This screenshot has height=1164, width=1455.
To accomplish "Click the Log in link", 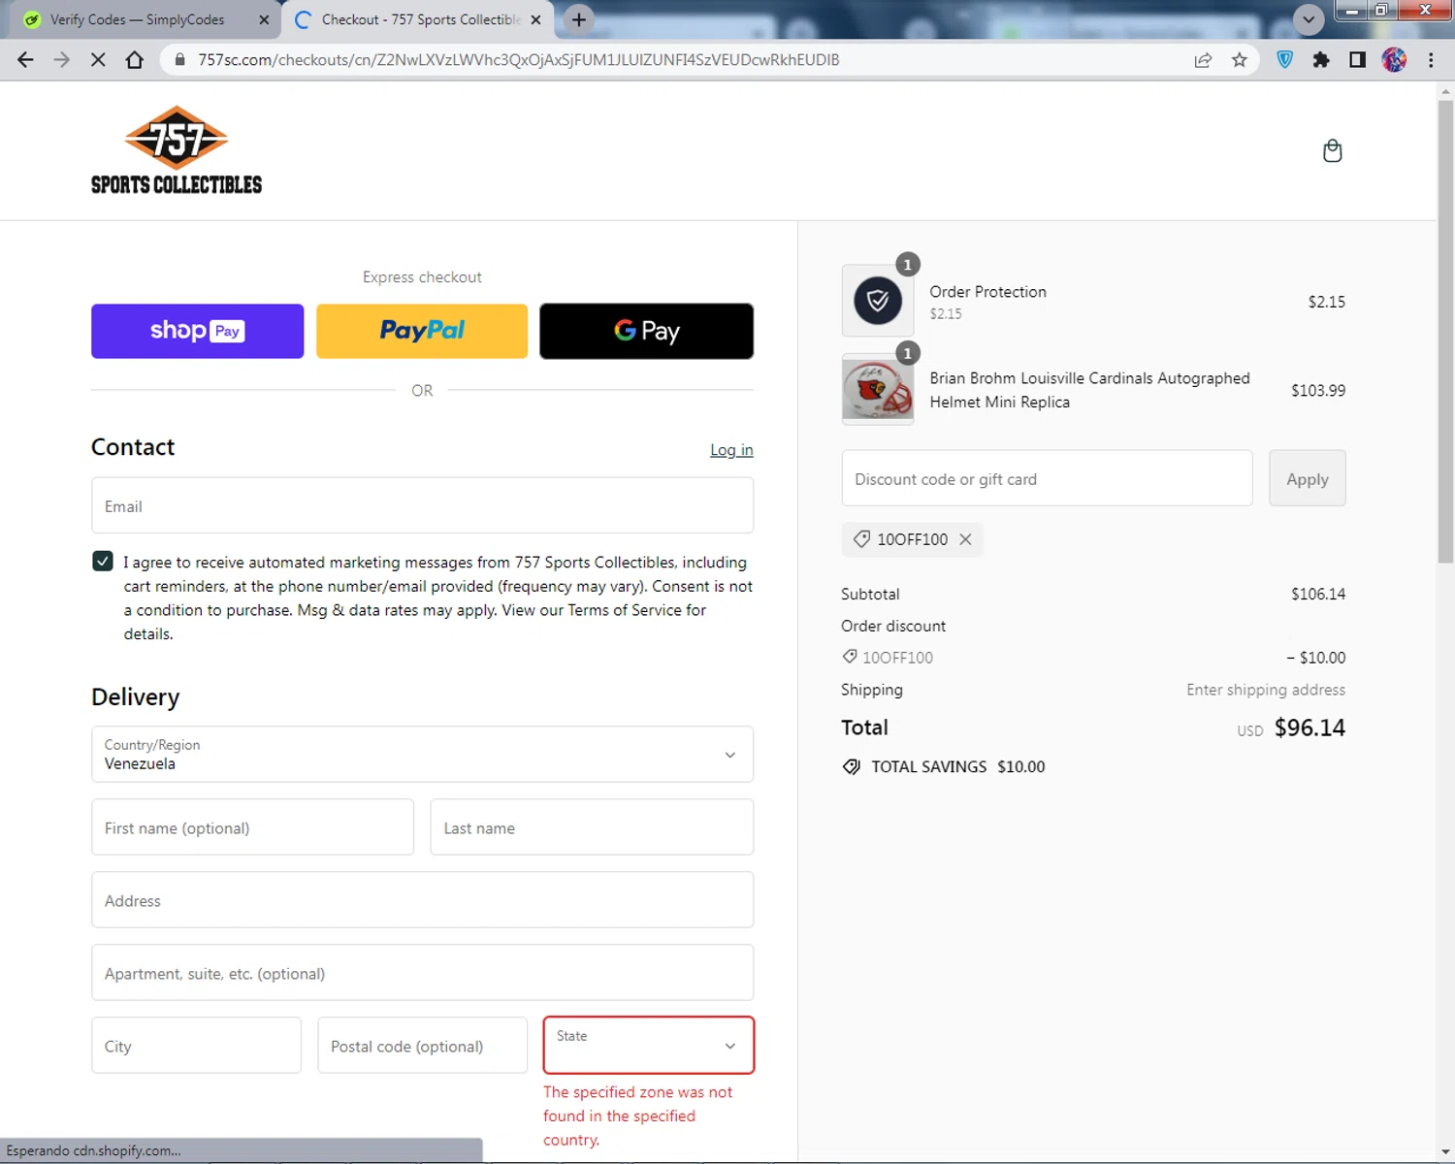I will point(731,450).
